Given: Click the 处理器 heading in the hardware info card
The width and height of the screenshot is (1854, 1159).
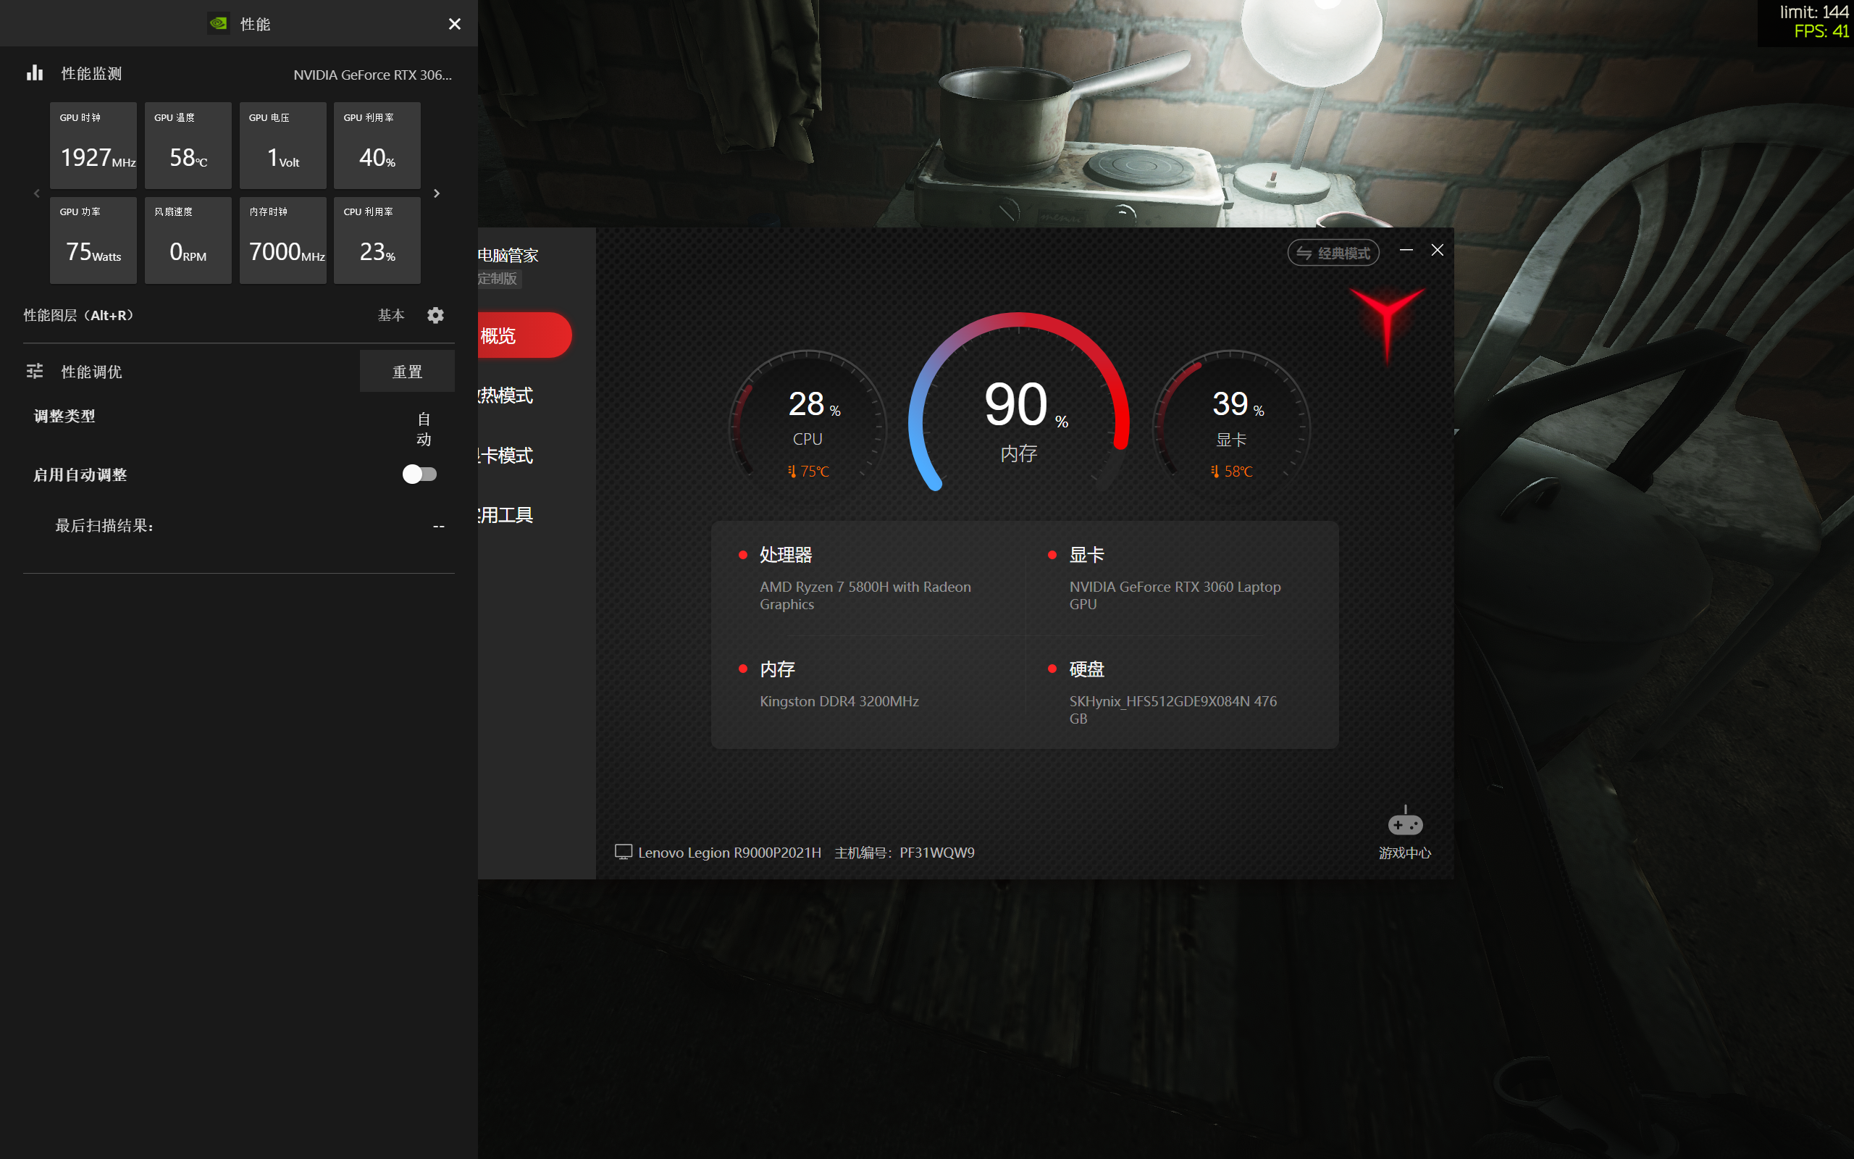Looking at the screenshot, I should pyautogui.click(x=785, y=555).
